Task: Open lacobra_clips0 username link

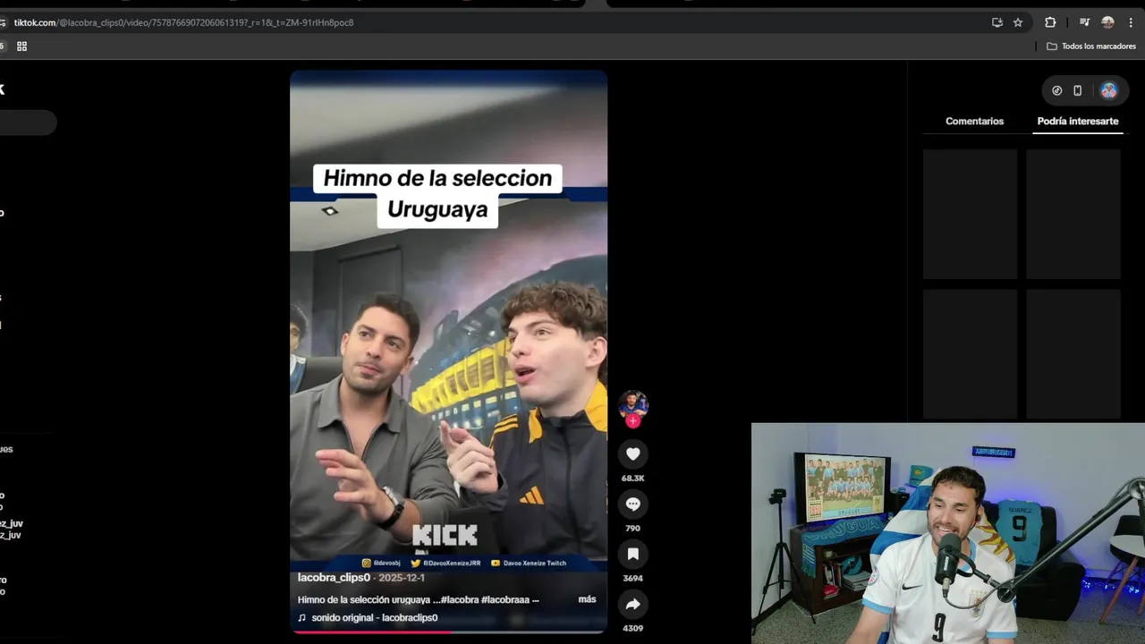Action: point(334,578)
